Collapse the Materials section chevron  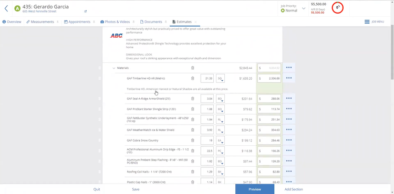click(114, 68)
